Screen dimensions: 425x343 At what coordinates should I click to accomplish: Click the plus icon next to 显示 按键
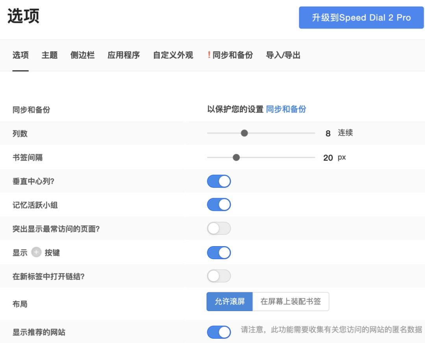pos(36,252)
